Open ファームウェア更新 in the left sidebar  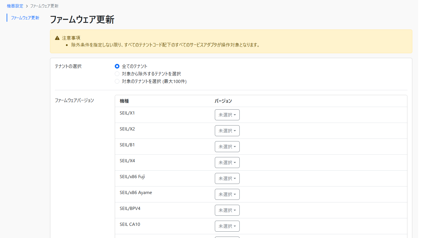click(25, 18)
